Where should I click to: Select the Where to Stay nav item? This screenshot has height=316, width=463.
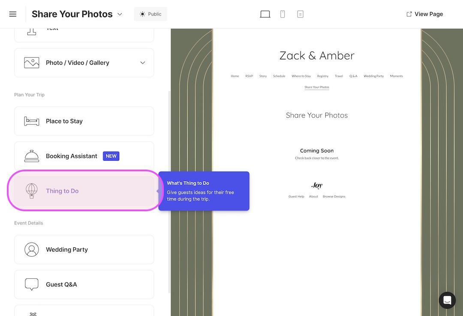(301, 76)
